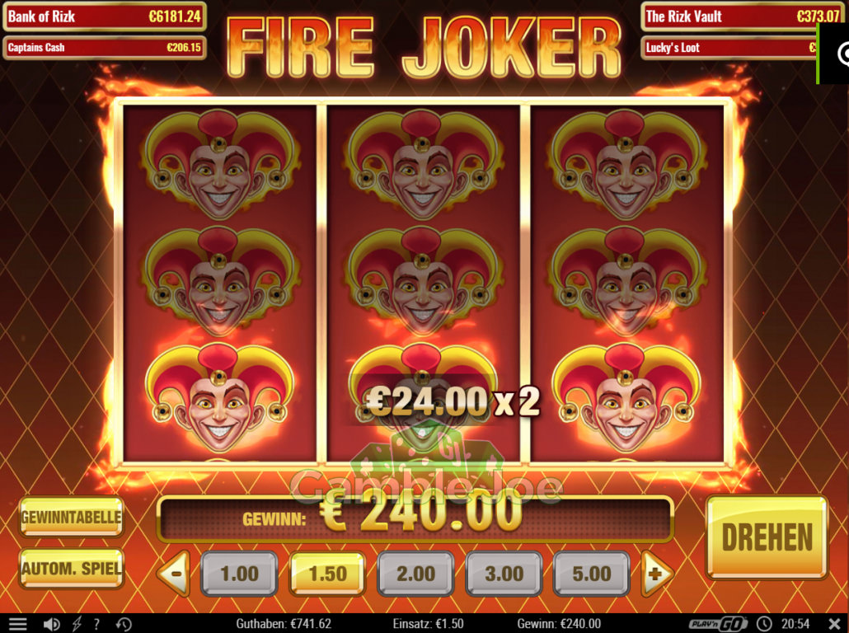Image resolution: width=849 pixels, height=633 pixels.
Task: Increase bet with the plus arrow
Action: (x=656, y=574)
